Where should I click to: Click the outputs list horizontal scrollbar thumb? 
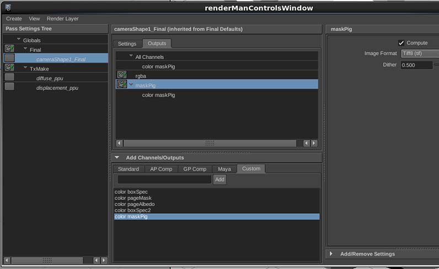pyautogui.click(x=210, y=143)
